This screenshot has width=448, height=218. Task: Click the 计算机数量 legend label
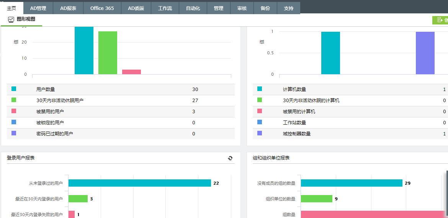click(294, 89)
